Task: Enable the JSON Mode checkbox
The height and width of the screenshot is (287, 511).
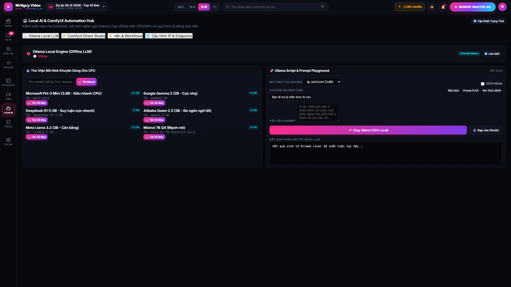Action: pyautogui.click(x=483, y=84)
